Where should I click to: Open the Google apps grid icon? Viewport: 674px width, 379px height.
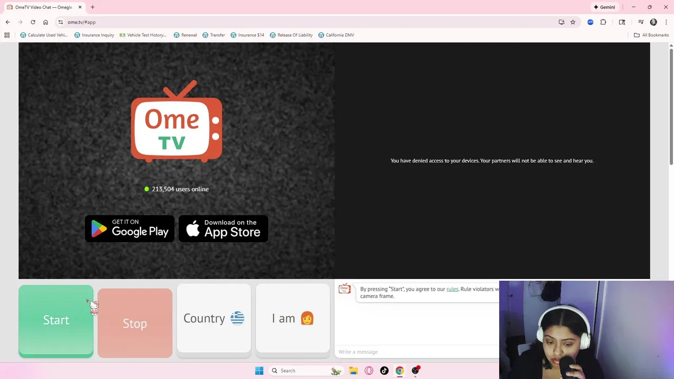click(x=7, y=35)
